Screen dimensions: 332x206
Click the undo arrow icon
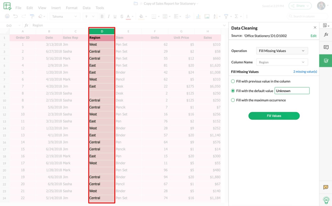[16, 16]
